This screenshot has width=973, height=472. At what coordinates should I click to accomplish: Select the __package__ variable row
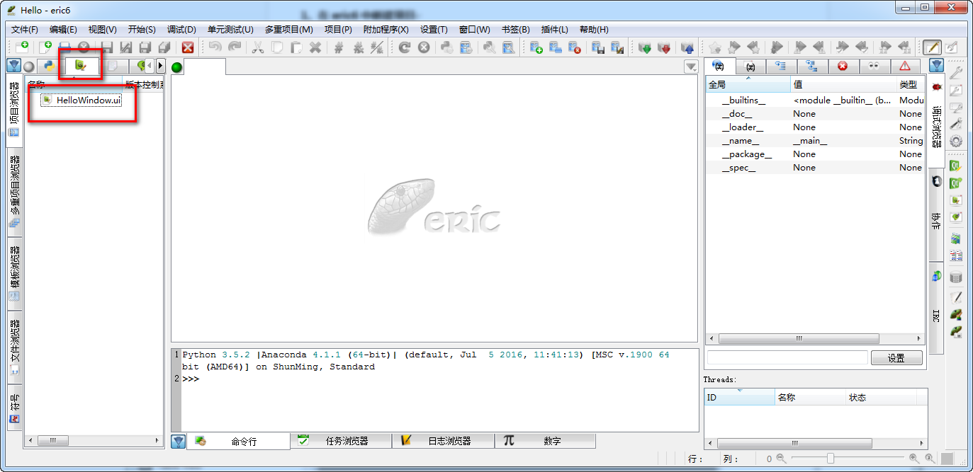(x=815, y=154)
